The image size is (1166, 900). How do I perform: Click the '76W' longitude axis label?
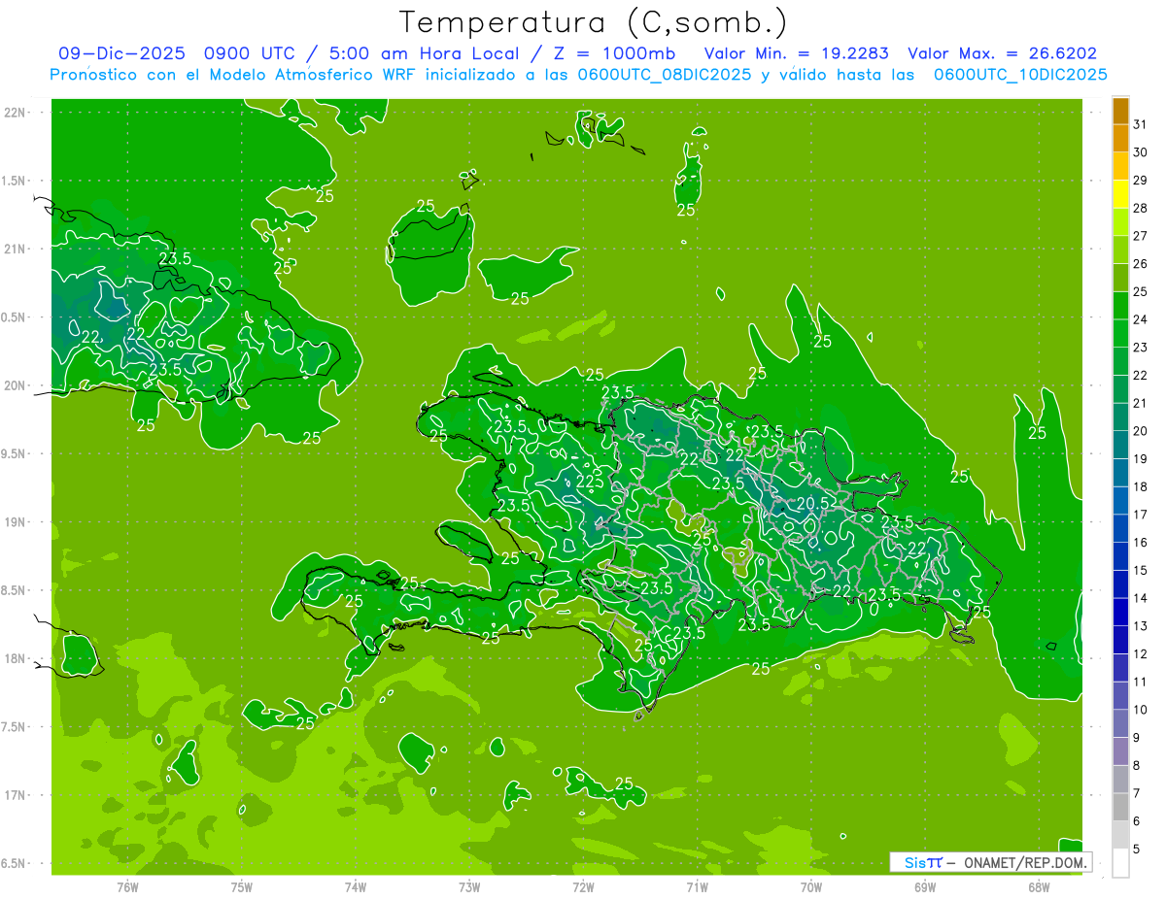(x=127, y=887)
